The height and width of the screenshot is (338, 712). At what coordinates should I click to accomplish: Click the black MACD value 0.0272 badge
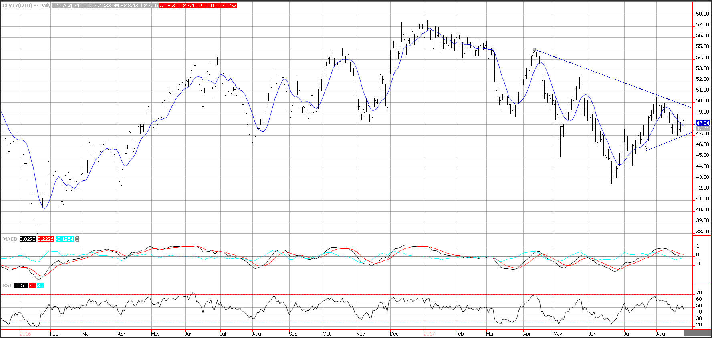[x=28, y=239]
